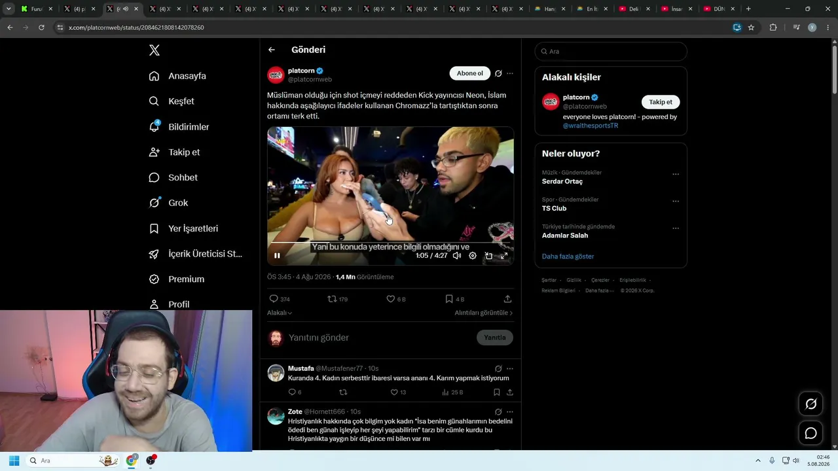838x471 pixels.
Task: Open video settings gear
Action: pos(473,256)
